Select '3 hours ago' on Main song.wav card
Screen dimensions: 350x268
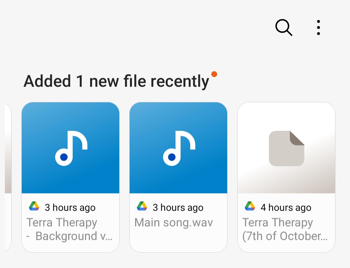pos(178,208)
